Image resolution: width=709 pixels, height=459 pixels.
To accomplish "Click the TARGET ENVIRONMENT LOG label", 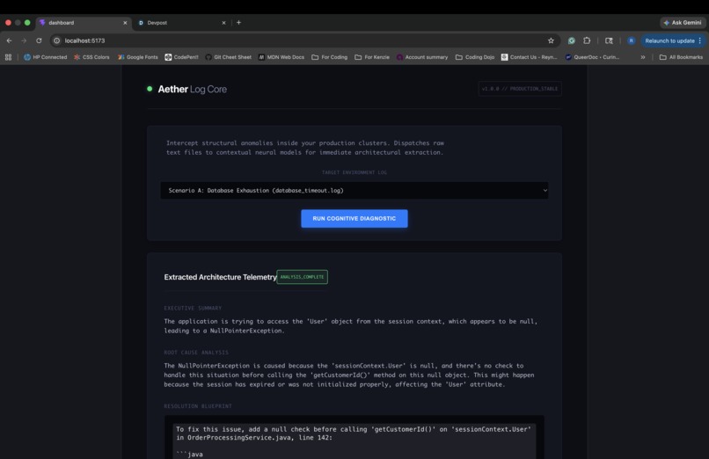I will pos(354,172).
